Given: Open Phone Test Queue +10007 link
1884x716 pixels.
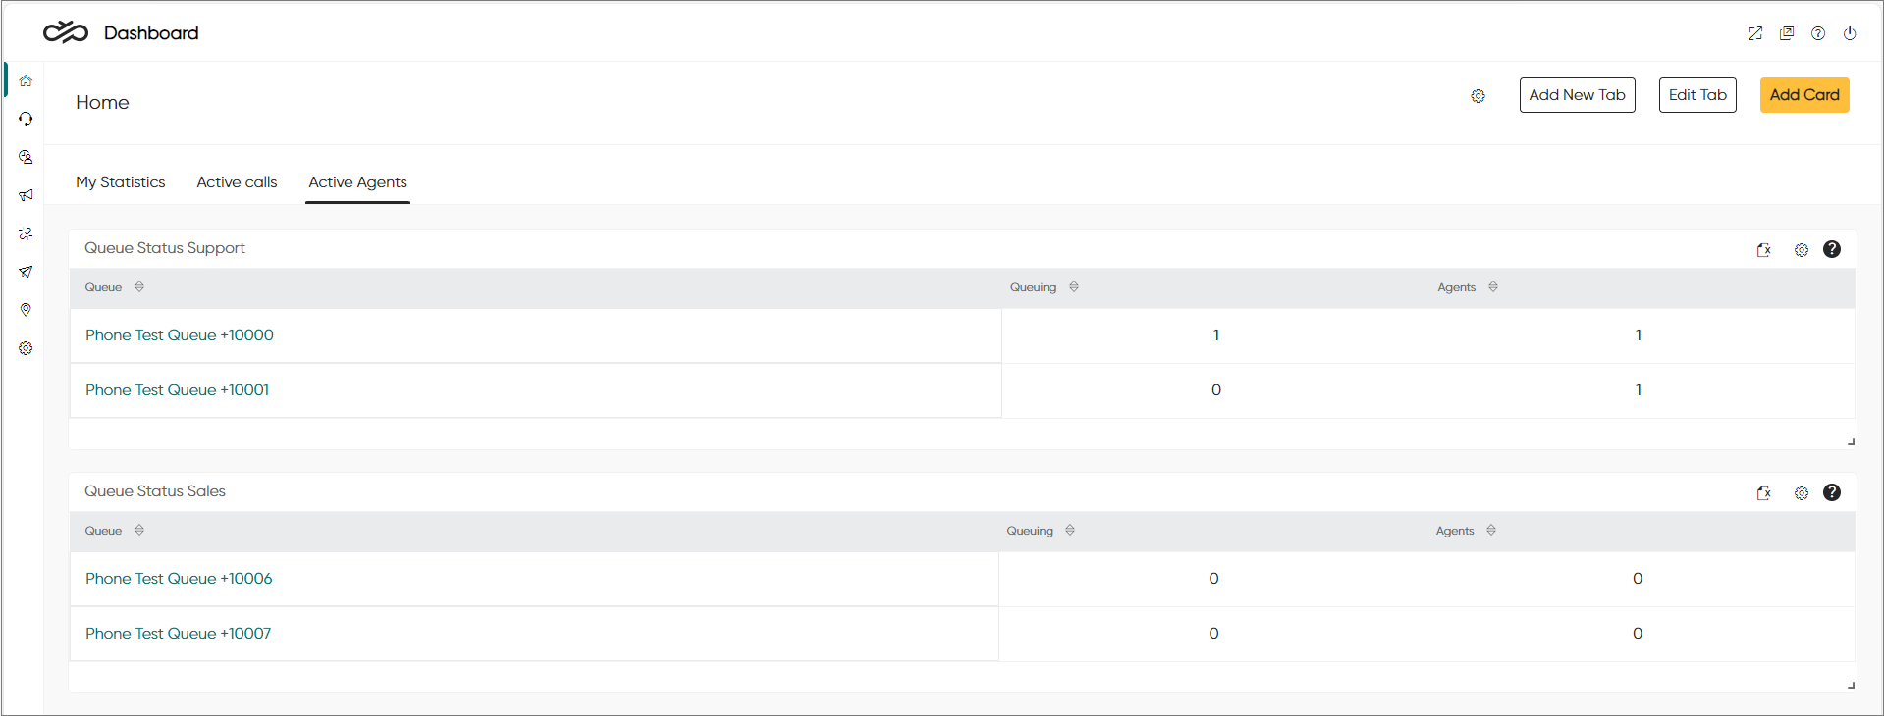Looking at the screenshot, I should (178, 634).
